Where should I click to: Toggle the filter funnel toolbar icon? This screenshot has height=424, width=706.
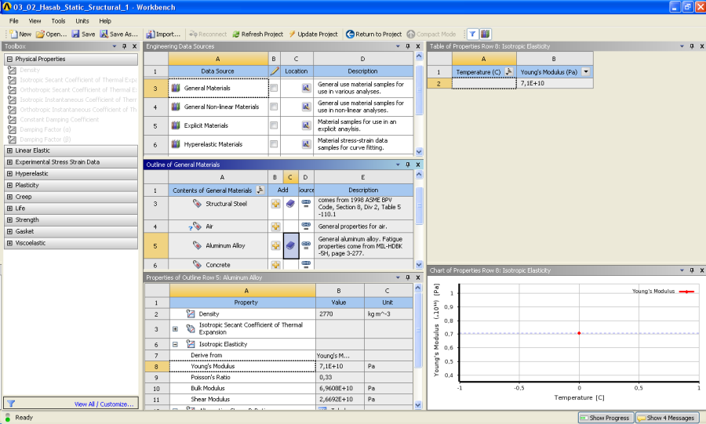tap(472, 34)
